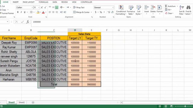Switch to the Sheet2 worksheet tab
The height and width of the screenshot is (108, 193).
point(22,102)
